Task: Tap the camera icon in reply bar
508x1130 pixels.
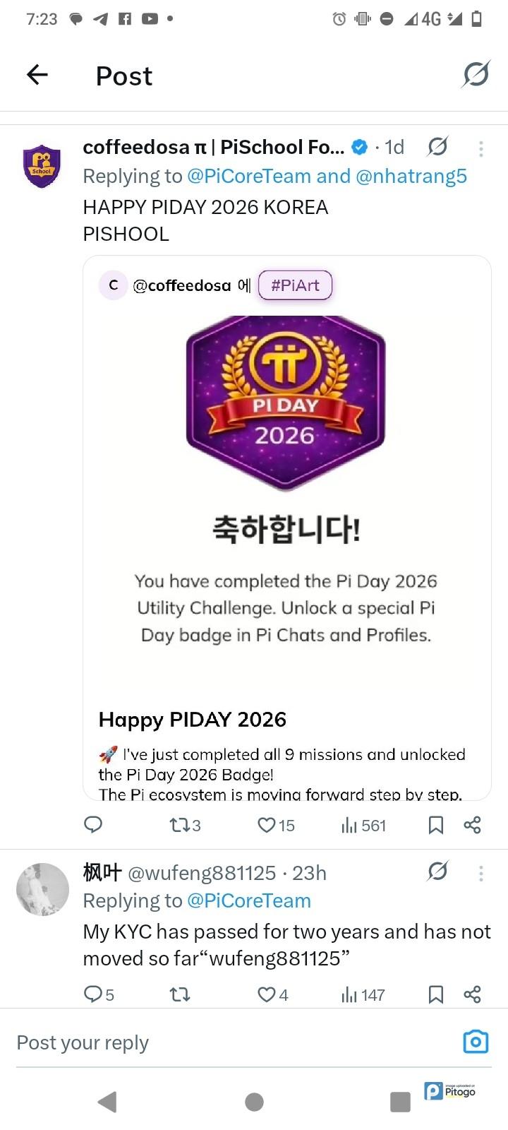Action: (476, 1042)
